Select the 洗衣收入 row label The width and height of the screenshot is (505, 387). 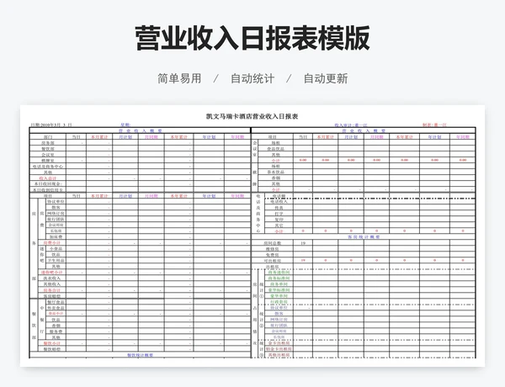click(x=52, y=278)
